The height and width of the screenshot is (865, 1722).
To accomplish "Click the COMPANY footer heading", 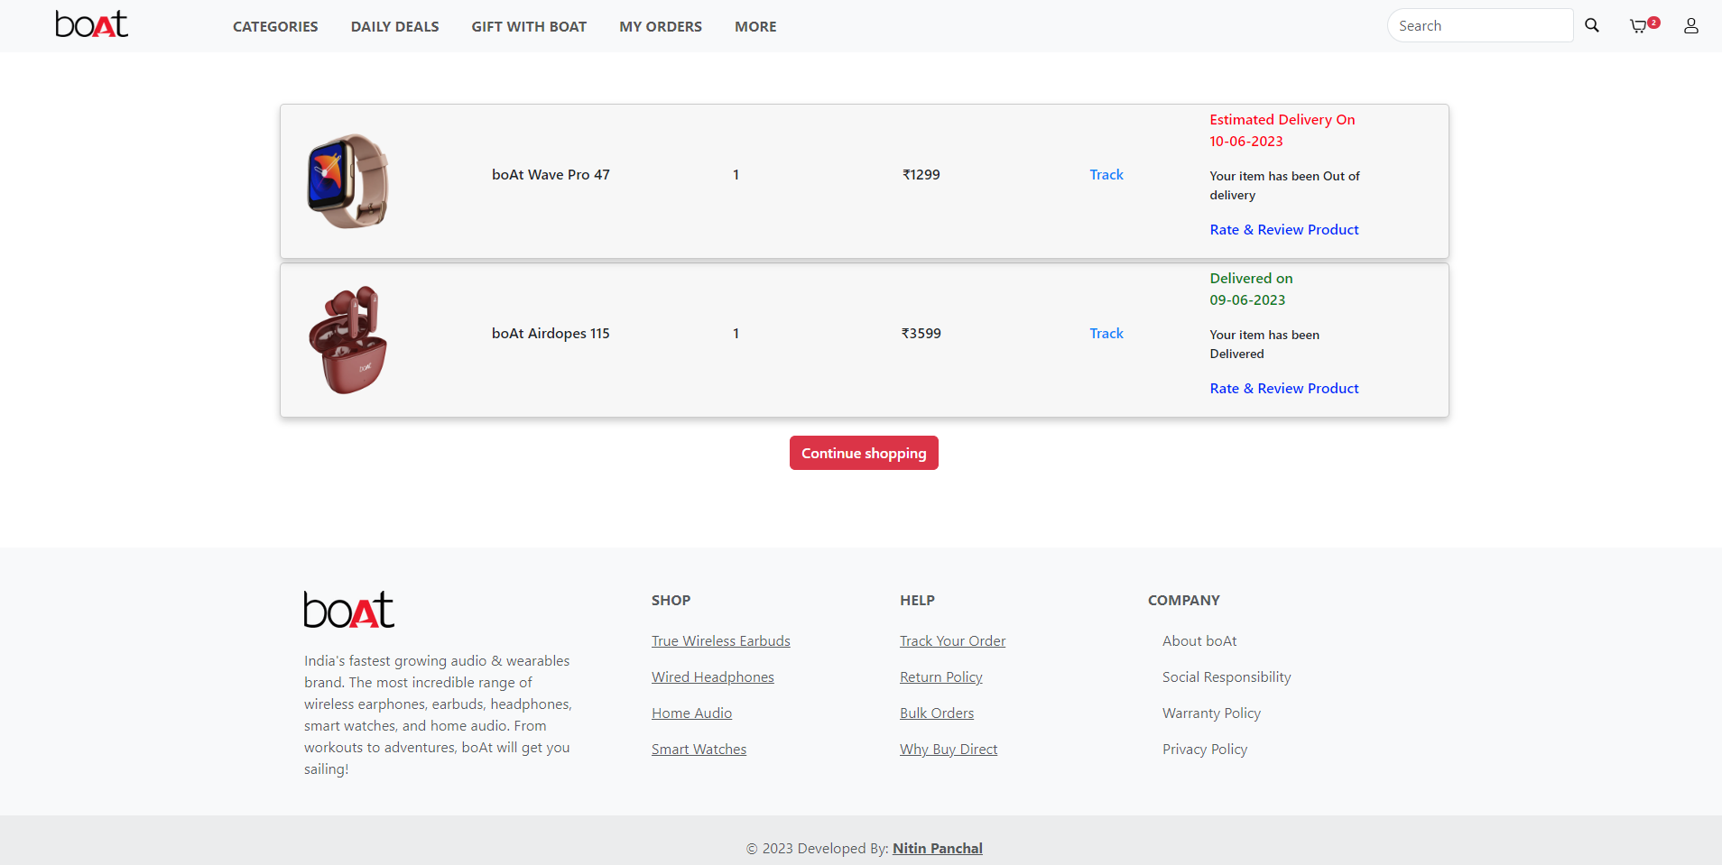I will tap(1184, 601).
